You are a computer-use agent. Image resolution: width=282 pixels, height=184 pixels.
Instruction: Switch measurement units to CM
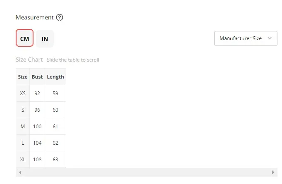click(x=24, y=38)
